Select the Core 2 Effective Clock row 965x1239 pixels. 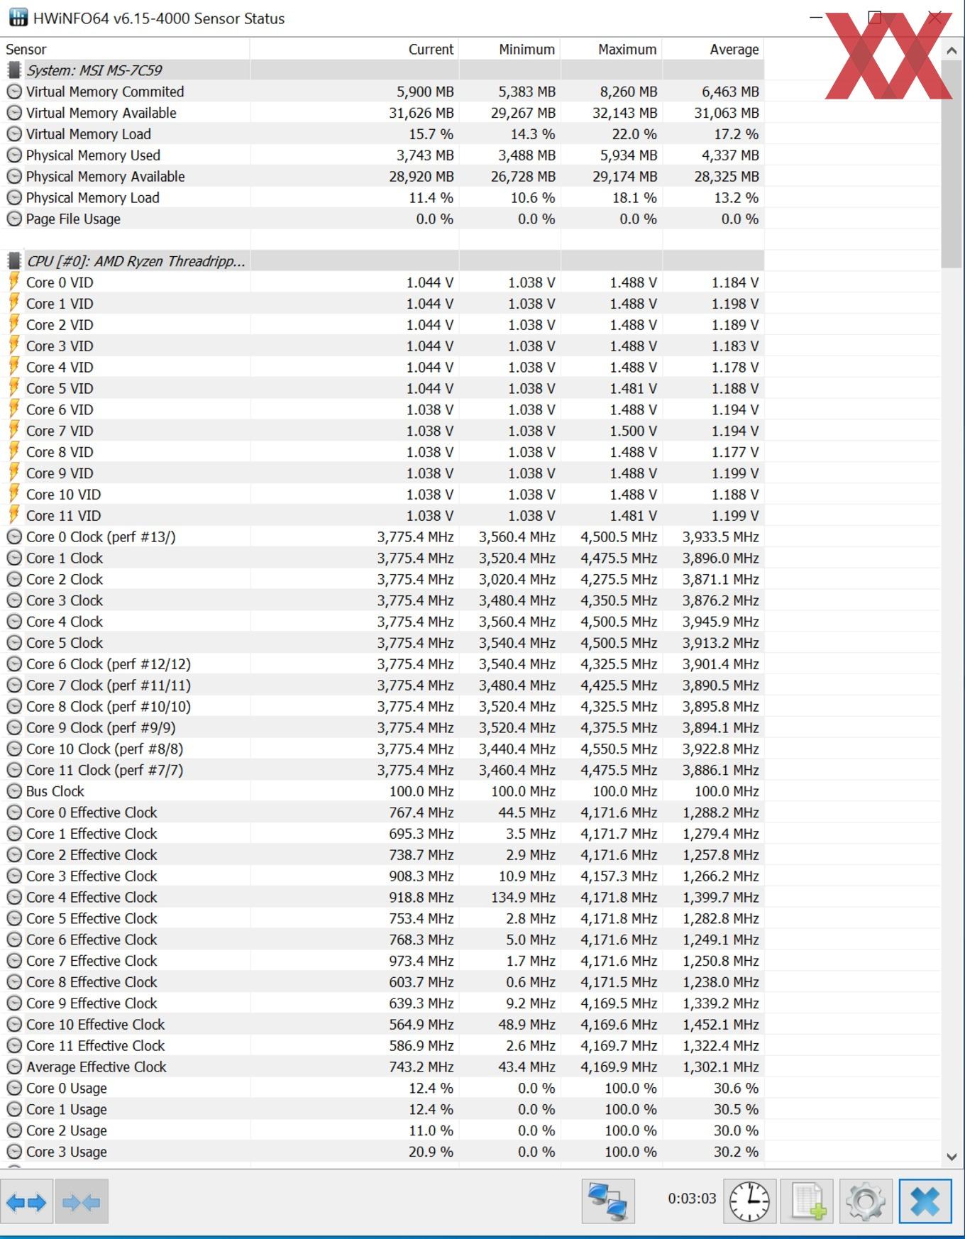point(382,854)
